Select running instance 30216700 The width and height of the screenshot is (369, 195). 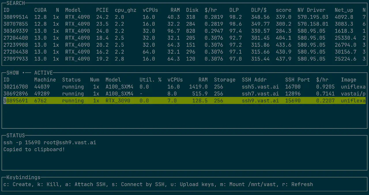click(x=16, y=87)
